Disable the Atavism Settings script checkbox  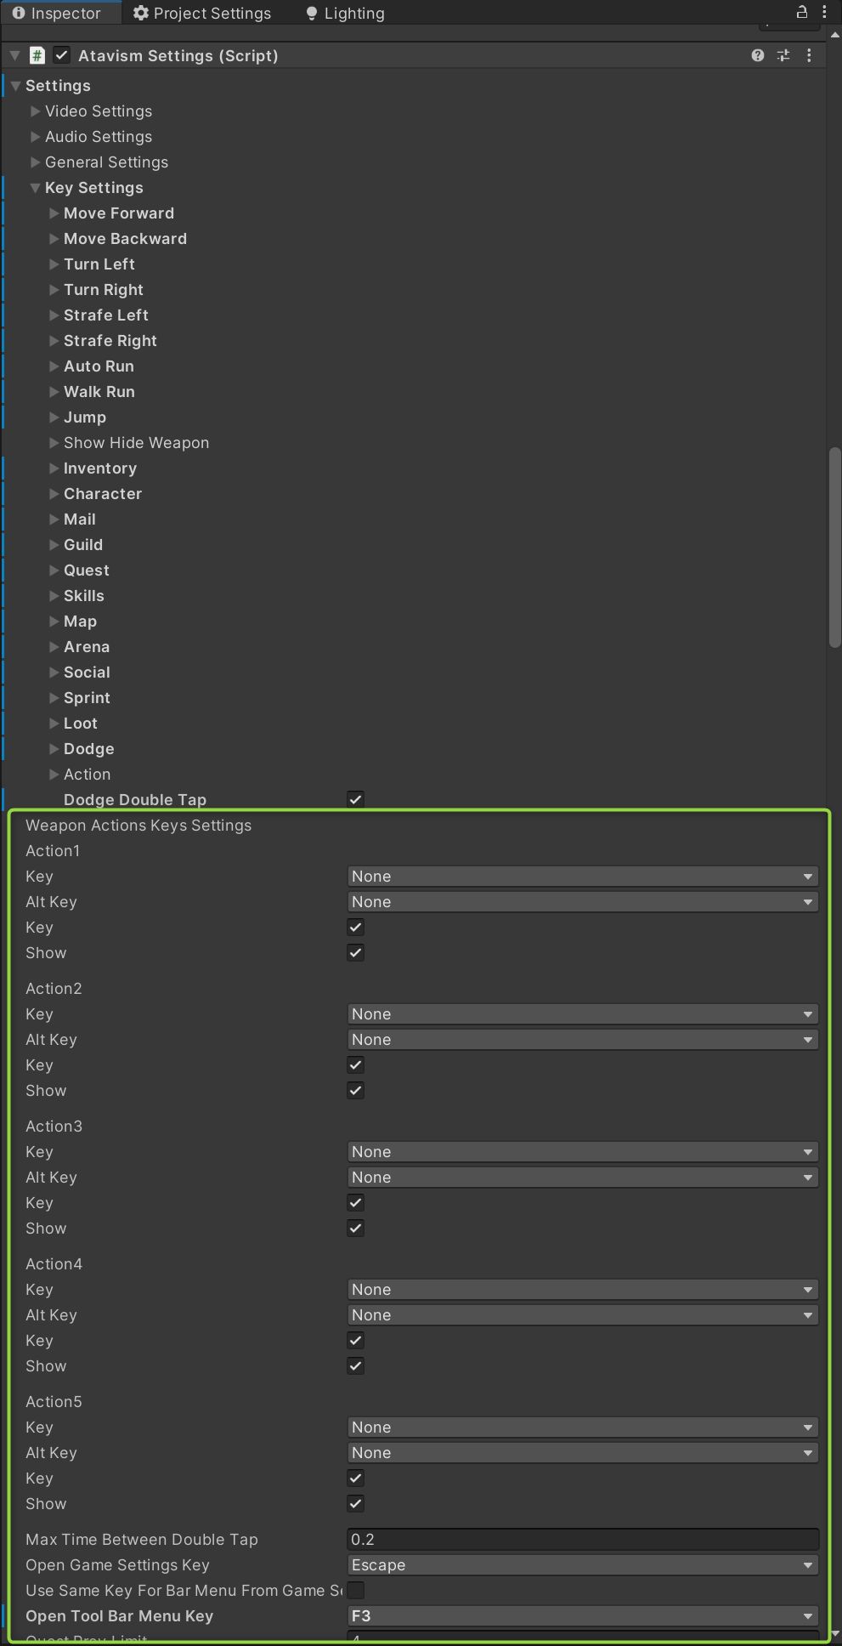(61, 55)
